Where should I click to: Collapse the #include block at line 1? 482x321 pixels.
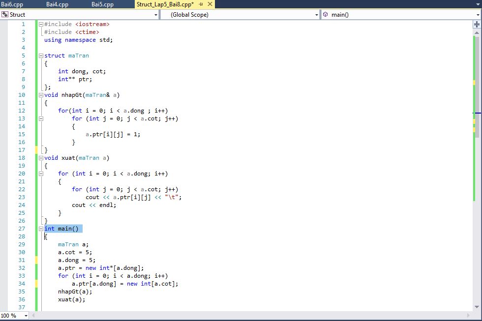pos(41,24)
